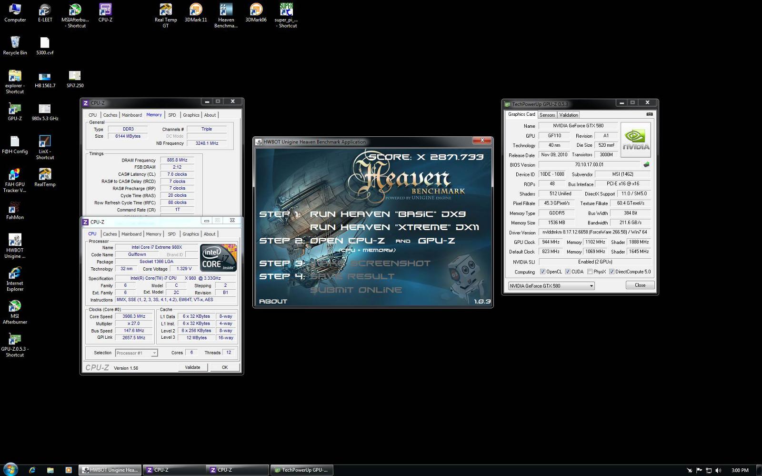Open the E-LEET desktop shortcut
762x476 pixels.
pos(45,13)
